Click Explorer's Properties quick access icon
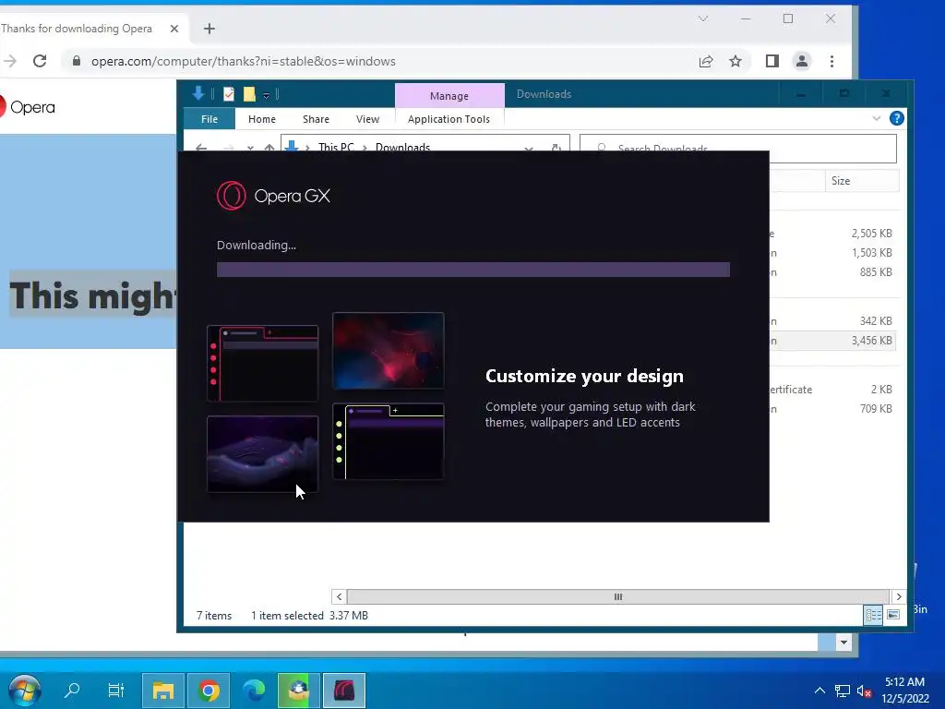Viewport: 945px width, 709px height. pyautogui.click(x=229, y=94)
